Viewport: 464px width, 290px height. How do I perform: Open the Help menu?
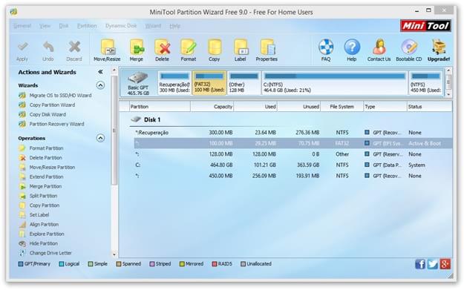tap(175, 26)
